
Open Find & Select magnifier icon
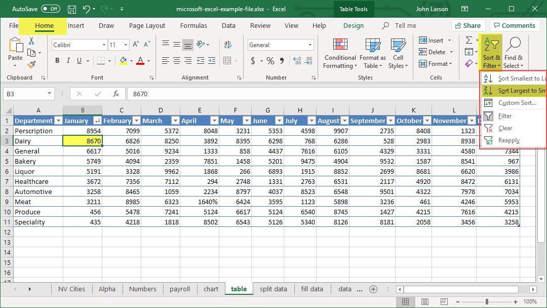coord(513,46)
